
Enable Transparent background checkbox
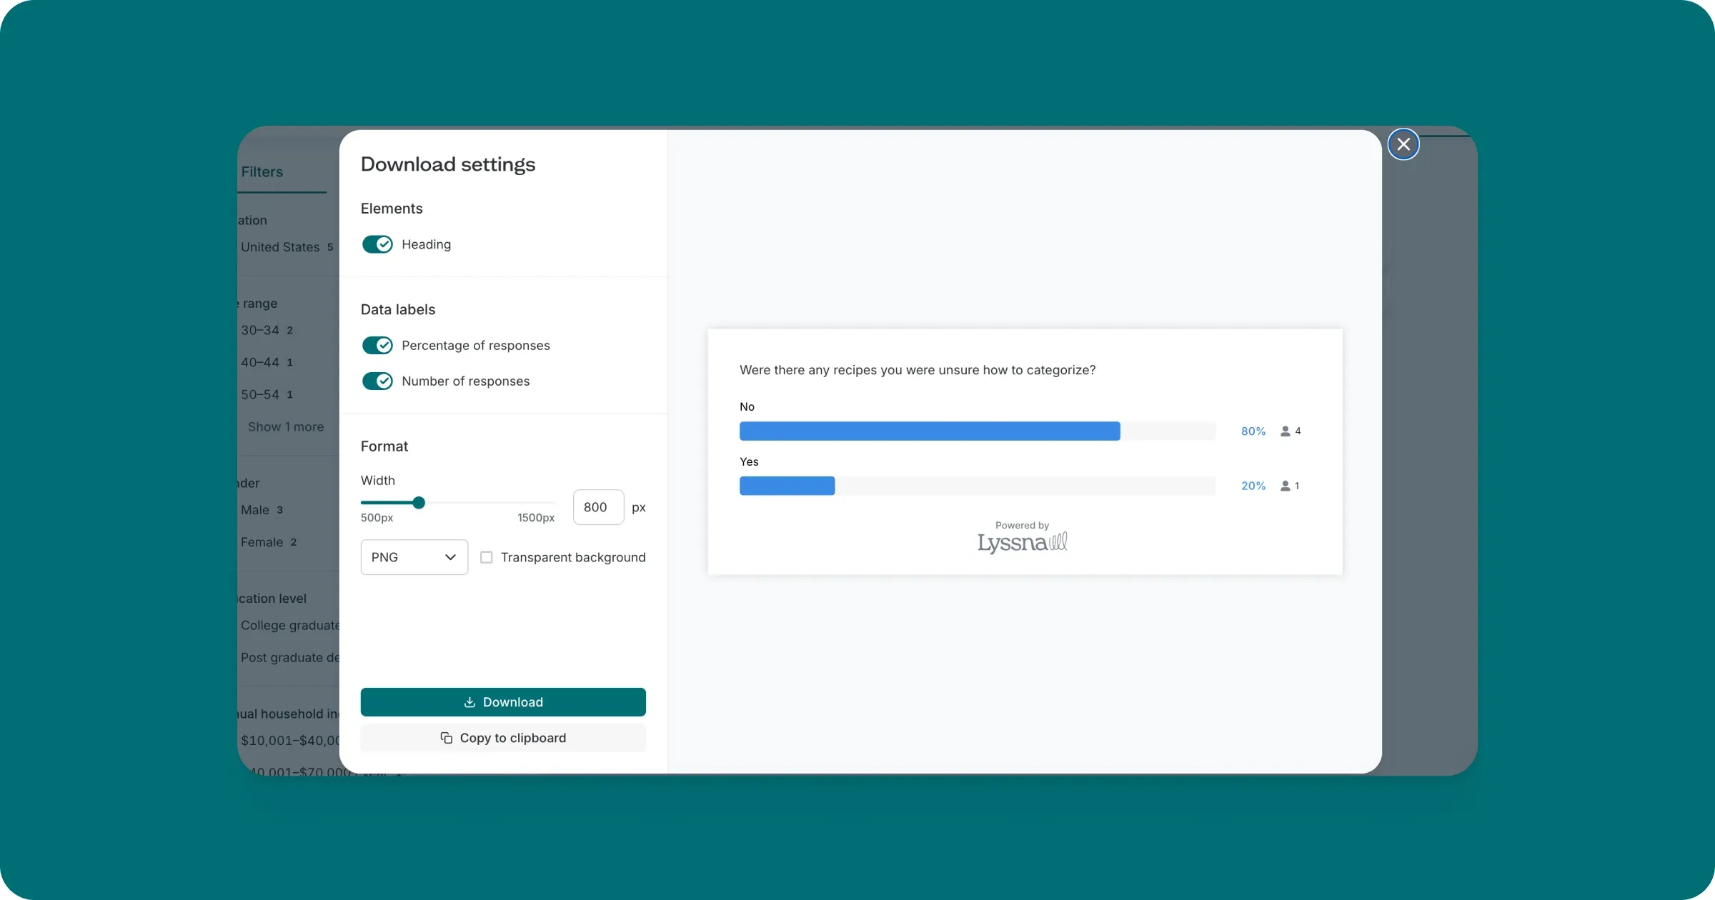tap(487, 557)
